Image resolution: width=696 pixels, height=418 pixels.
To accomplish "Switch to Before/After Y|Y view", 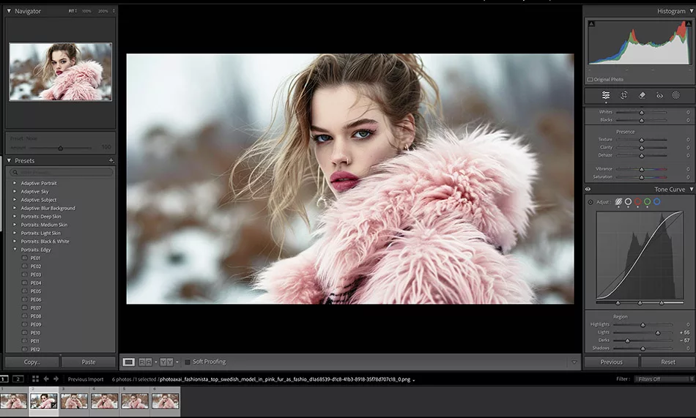I will coord(166,362).
